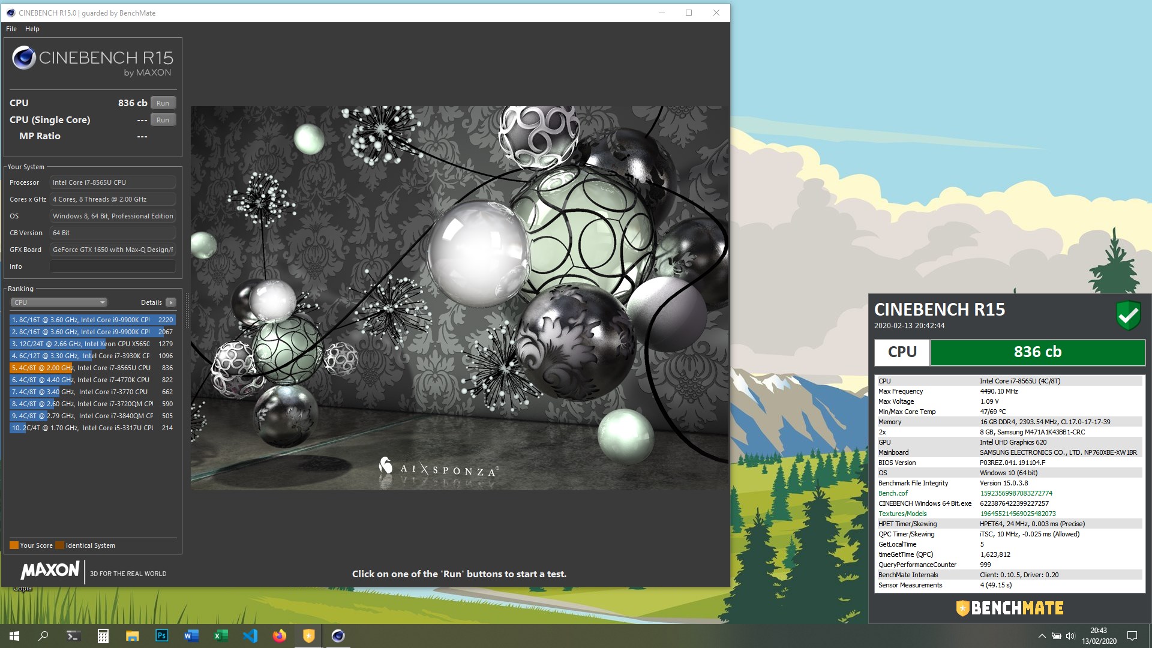Click the battery icon in system tray
The width and height of the screenshot is (1152, 648).
(1056, 636)
